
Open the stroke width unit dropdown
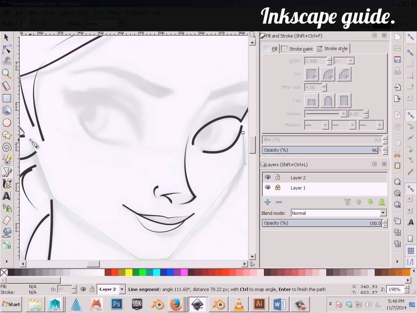pos(344,61)
